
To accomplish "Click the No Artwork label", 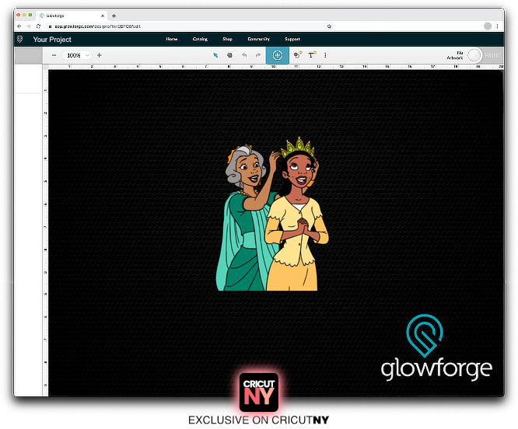I will pos(455,55).
